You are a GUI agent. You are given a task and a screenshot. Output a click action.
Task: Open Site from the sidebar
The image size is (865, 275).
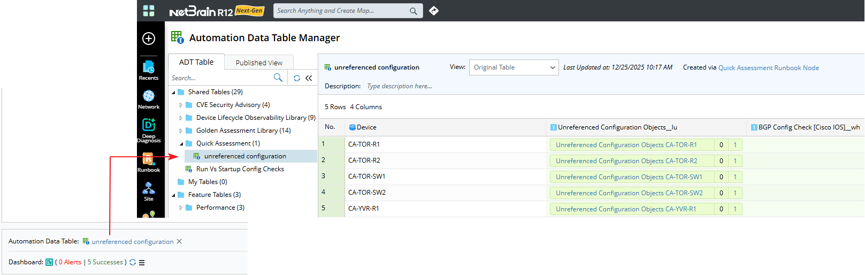149,191
